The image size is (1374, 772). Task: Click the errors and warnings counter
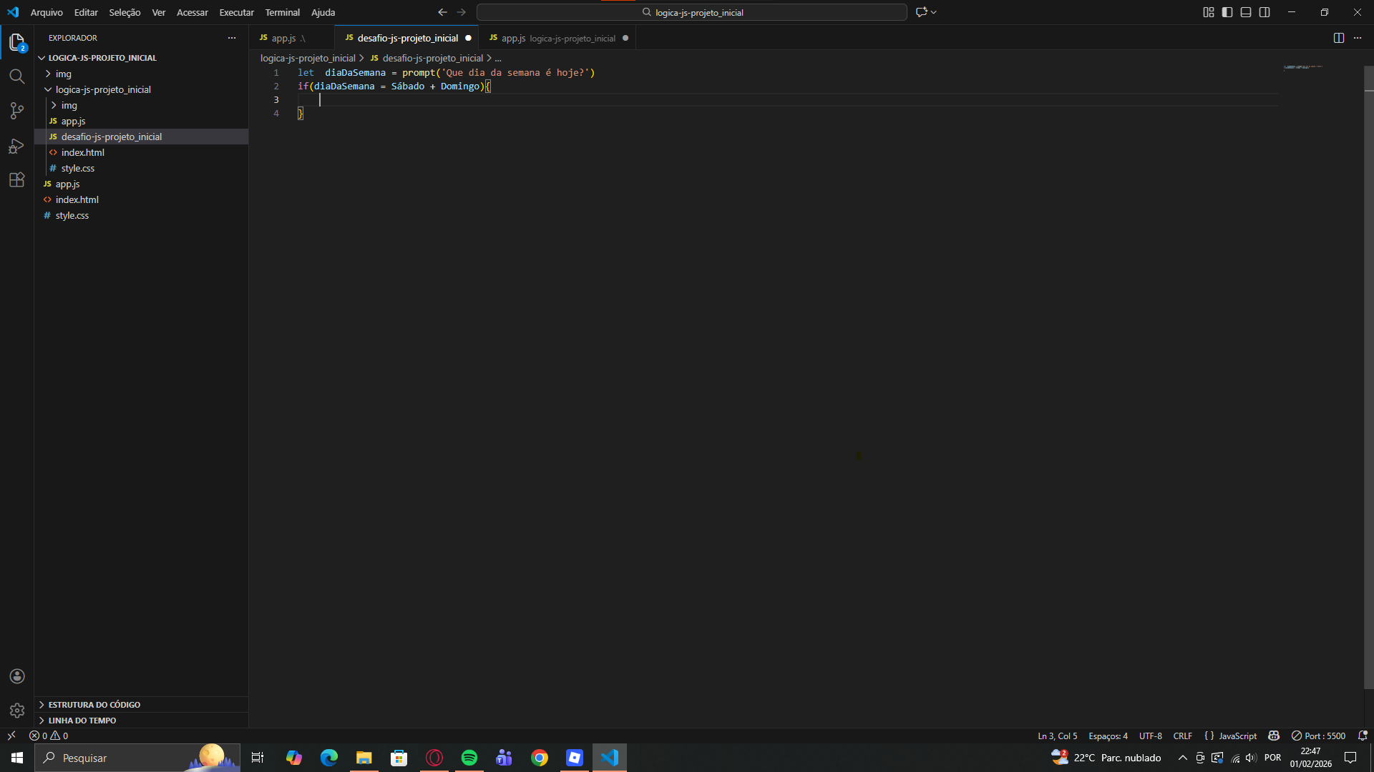pyautogui.click(x=49, y=736)
